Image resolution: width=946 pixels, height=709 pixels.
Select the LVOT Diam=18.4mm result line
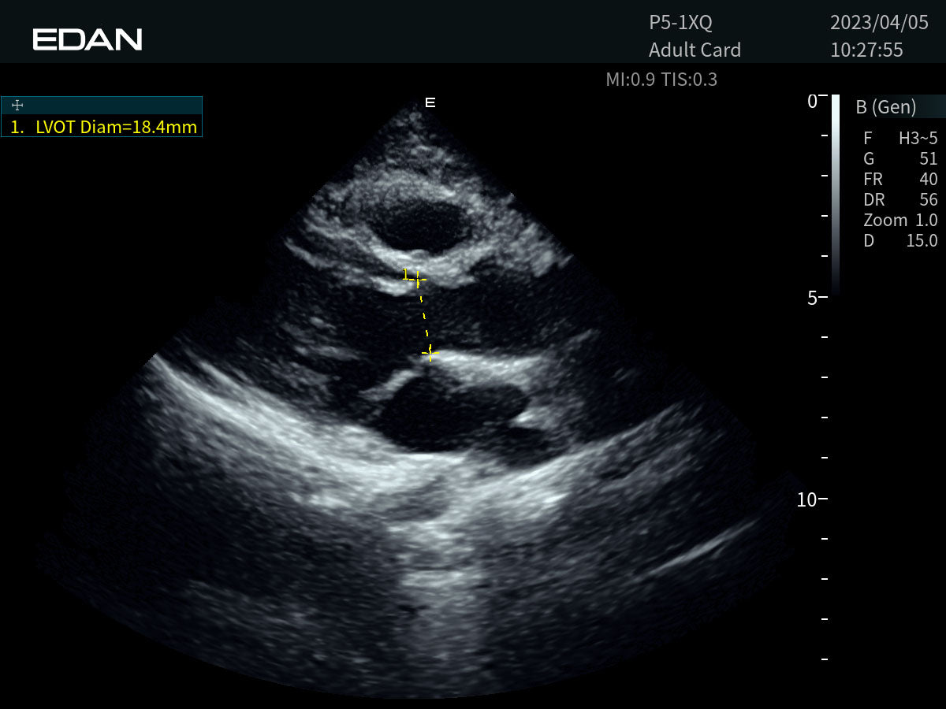click(104, 127)
